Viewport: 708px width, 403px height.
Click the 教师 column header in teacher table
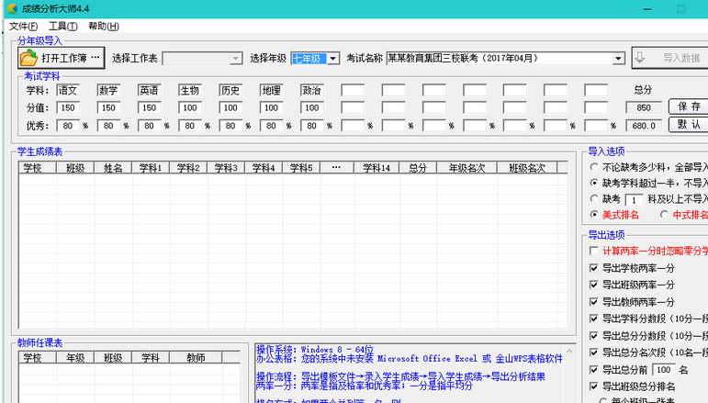coord(196,358)
